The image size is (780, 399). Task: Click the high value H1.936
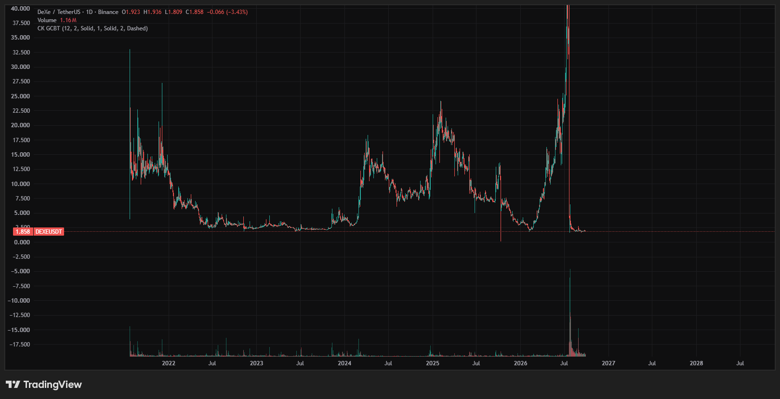(153, 12)
